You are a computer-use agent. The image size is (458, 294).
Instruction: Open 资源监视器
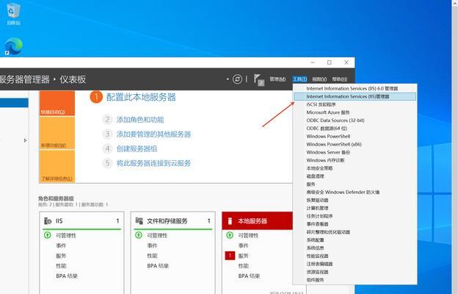(355, 272)
